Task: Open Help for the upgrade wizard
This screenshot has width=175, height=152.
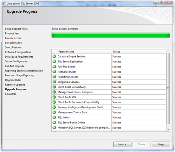Action: click(161, 144)
